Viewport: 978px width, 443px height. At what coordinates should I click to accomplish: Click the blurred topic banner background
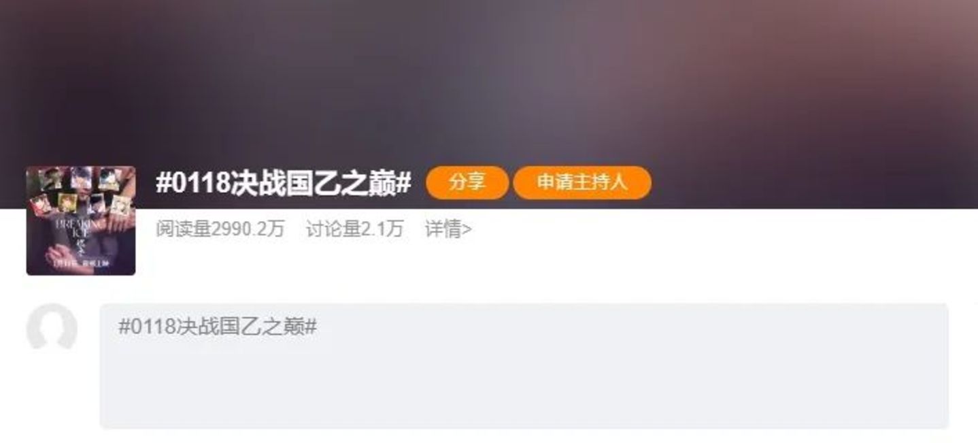489,82
